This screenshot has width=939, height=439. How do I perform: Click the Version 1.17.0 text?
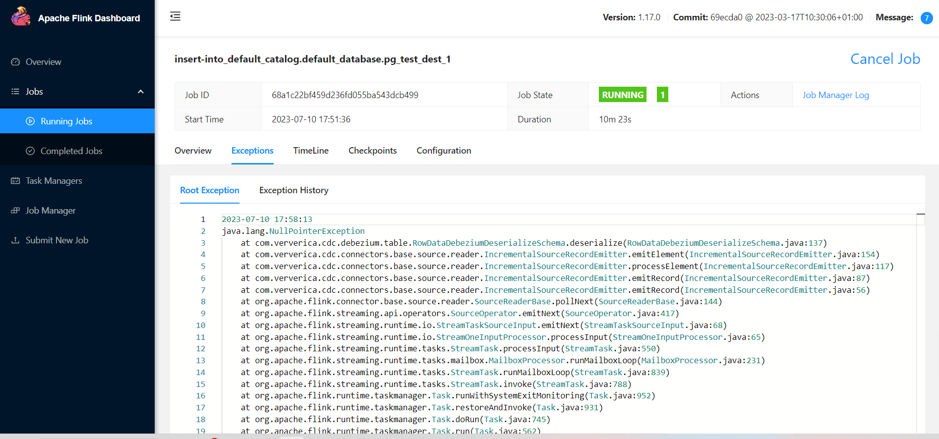632,17
